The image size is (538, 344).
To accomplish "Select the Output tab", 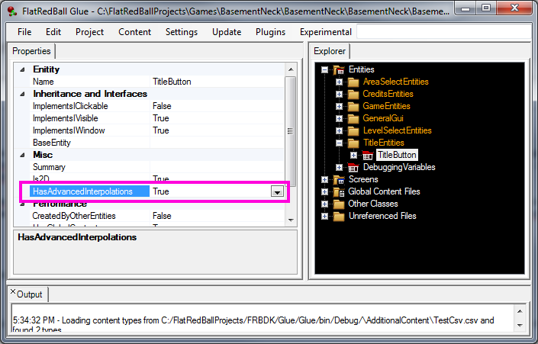I will (30, 294).
